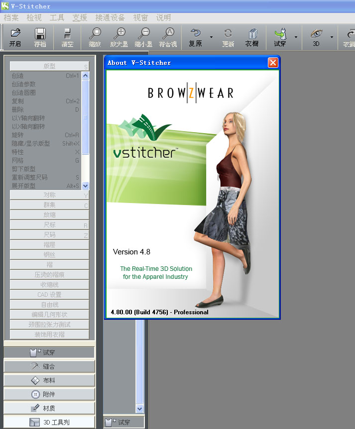Expand the 尺标 section
The image size is (355, 429).
(x=49, y=224)
